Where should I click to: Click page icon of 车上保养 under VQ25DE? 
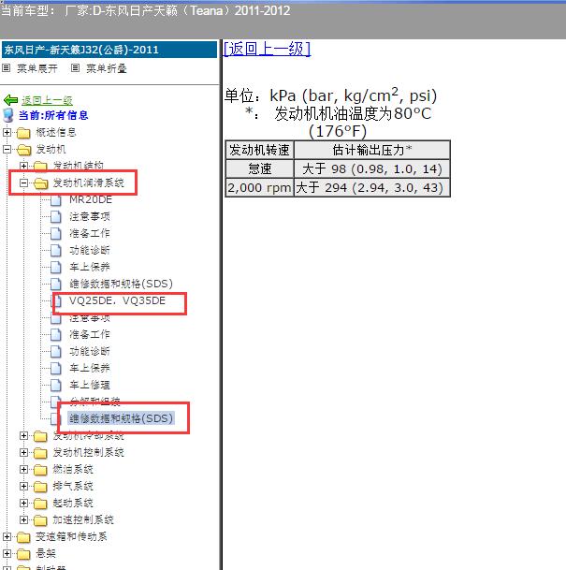[x=55, y=368]
